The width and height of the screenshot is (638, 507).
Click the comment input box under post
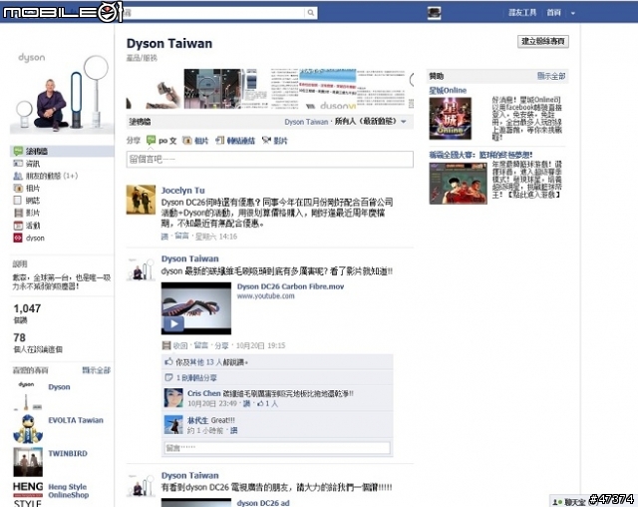[x=277, y=448]
